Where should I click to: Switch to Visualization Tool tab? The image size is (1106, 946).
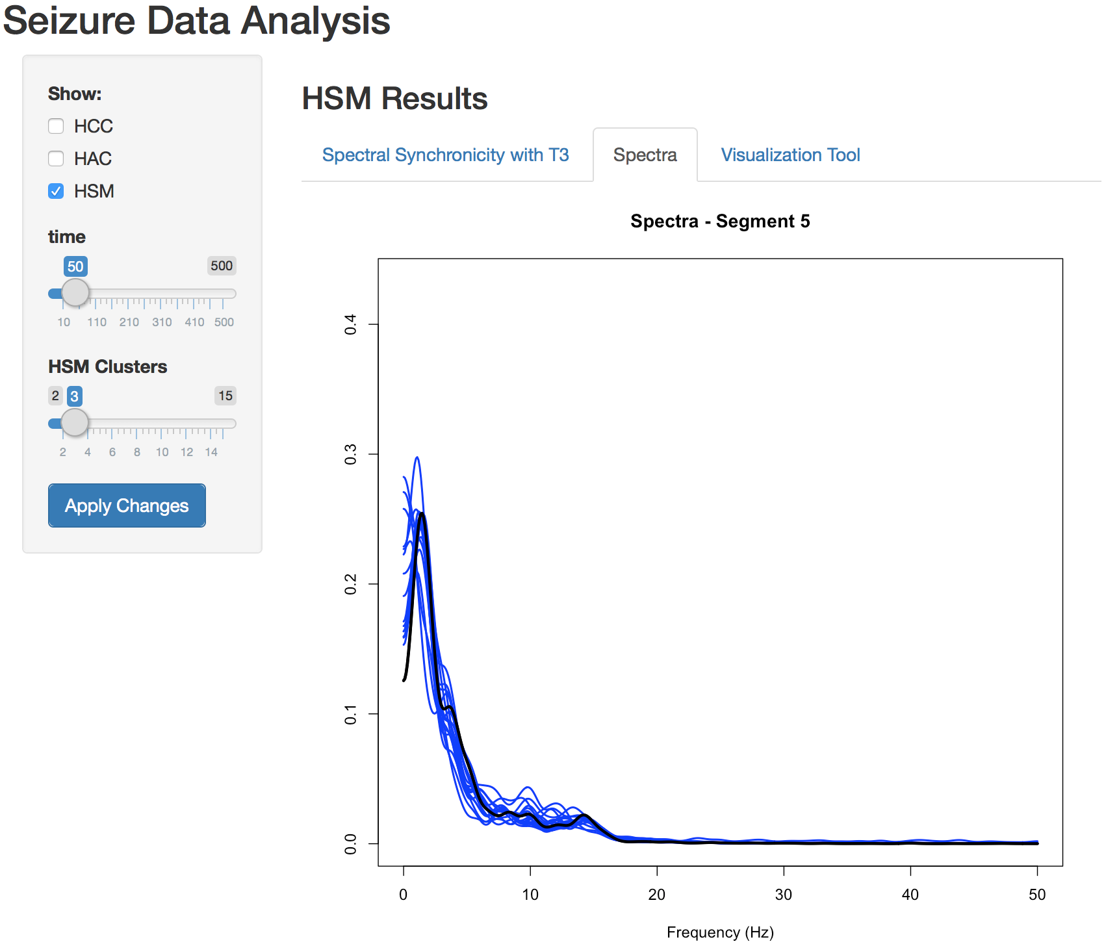[790, 155]
